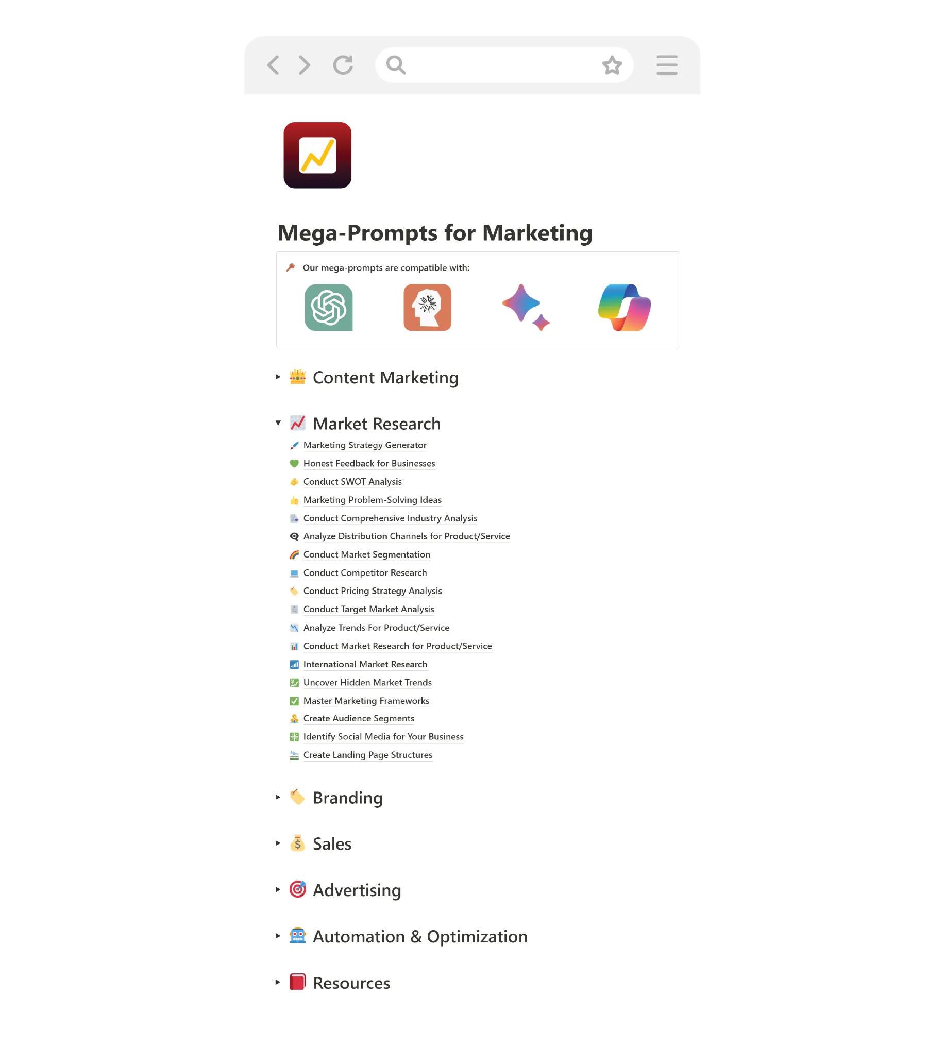Click the ChatGPT logo icon
This screenshot has height=1063, width=945.
tap(328, 307)
